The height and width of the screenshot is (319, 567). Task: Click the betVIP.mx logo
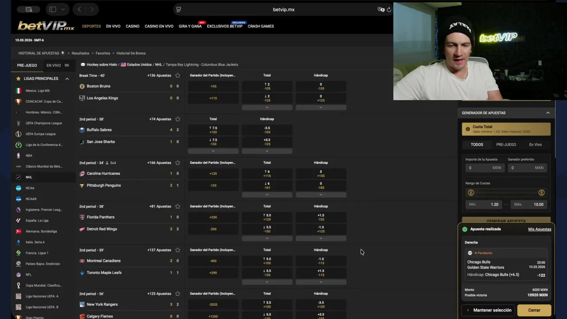point(46,26)
